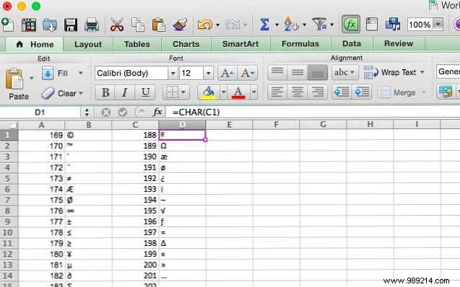The width and height of the screenshot is (460, 287).
Task: Click the AutoSum sigma icon
Action: coord(264,25)
